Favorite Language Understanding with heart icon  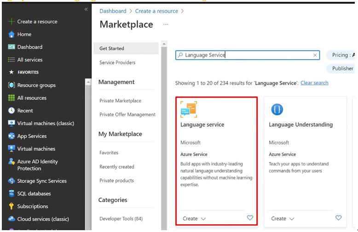(x=338, y=218)
